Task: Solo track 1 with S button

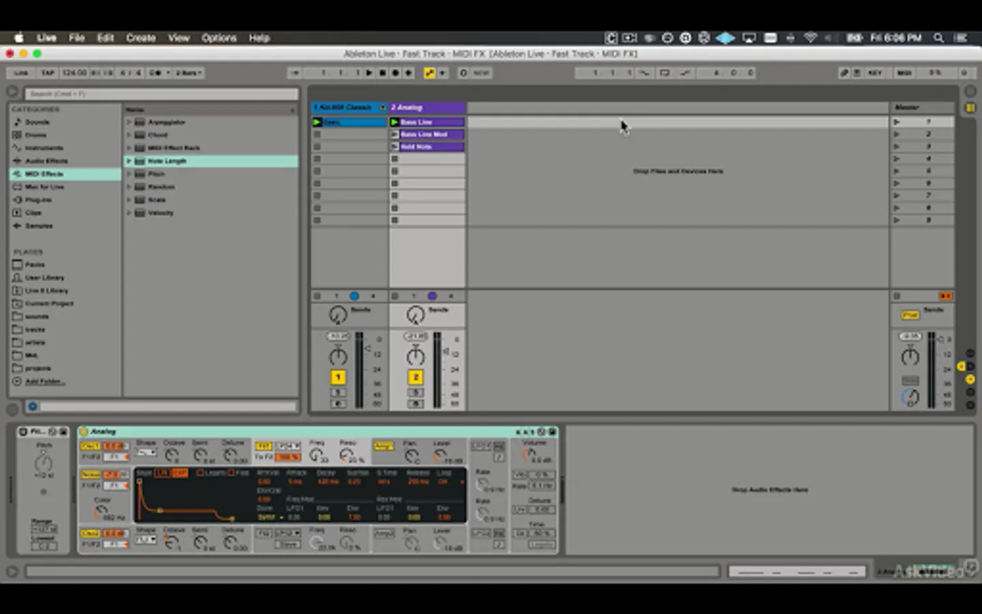Action: point(338,392)
